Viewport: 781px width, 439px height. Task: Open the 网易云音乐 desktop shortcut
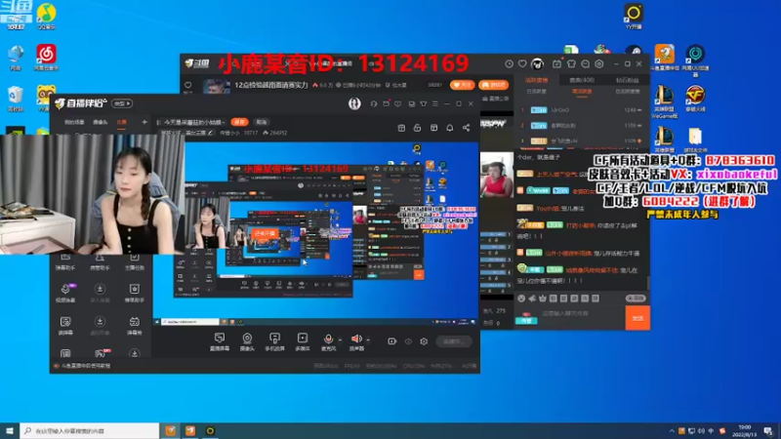[x=46, y=58]
